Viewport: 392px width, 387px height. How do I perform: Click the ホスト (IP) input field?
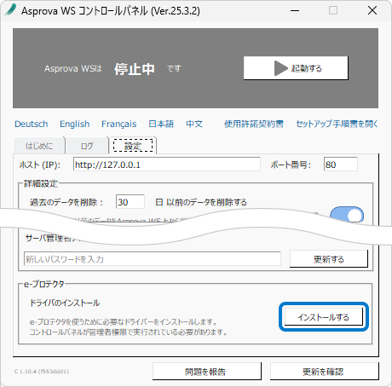tap(167, 165)
